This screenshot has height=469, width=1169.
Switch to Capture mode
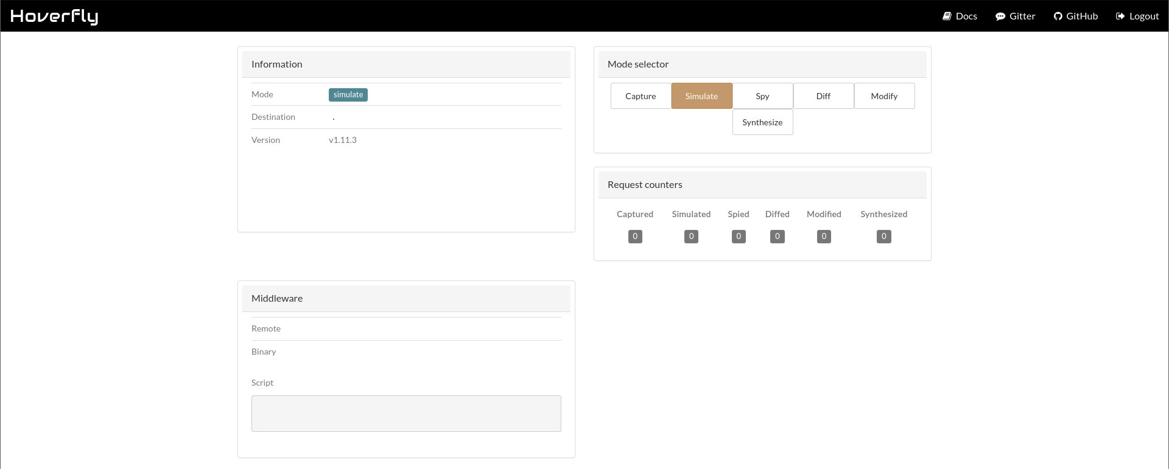pos(641,96)
